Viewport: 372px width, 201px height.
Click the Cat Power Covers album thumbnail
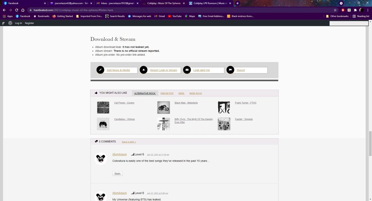(x=103, y=107)
